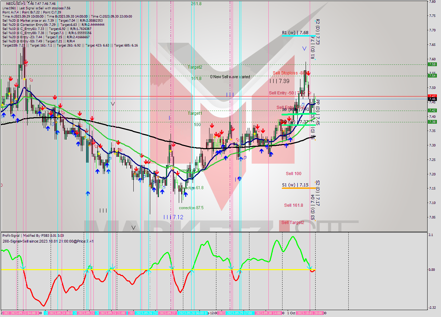Screen dimensions: 441x317
Task: Select the 'I I I 7.39' wave label
Action: click(x=279, y=81)
